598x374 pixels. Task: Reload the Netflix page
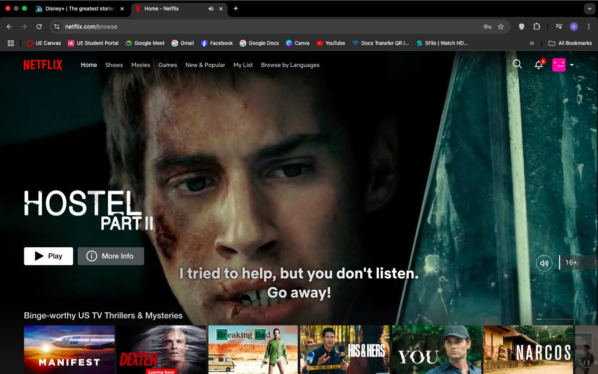point(39,26)
